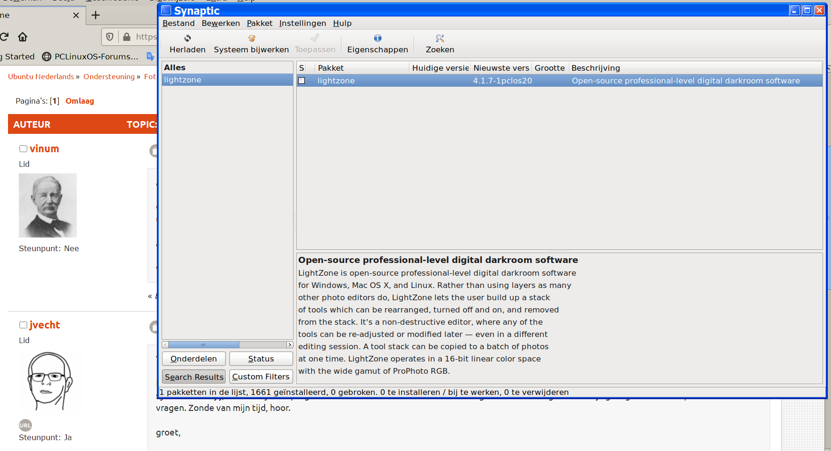Open the Hulp menu

342,23
